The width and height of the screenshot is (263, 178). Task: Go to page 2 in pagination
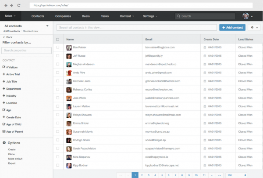tap(142, 175)
